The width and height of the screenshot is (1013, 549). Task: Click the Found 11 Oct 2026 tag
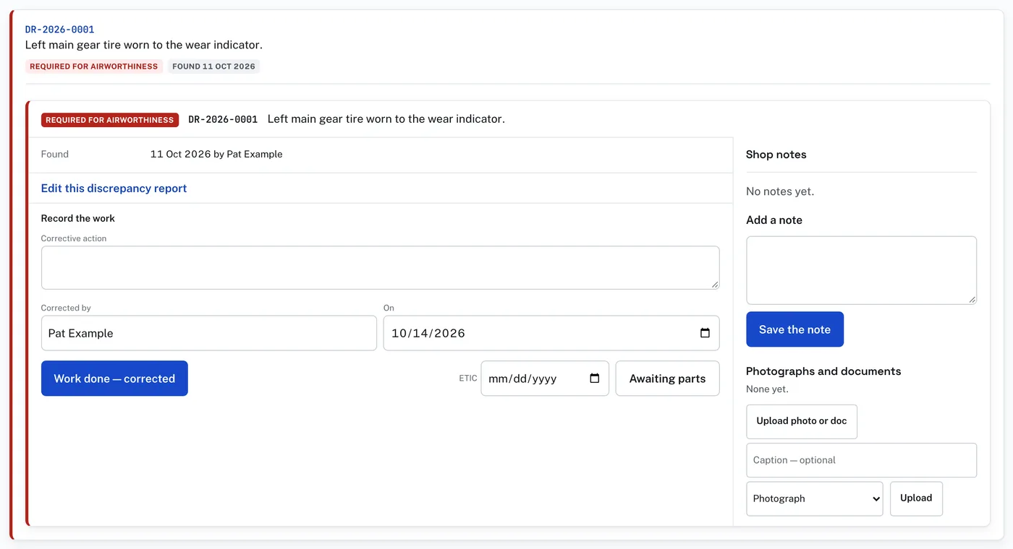pos(213,66)
